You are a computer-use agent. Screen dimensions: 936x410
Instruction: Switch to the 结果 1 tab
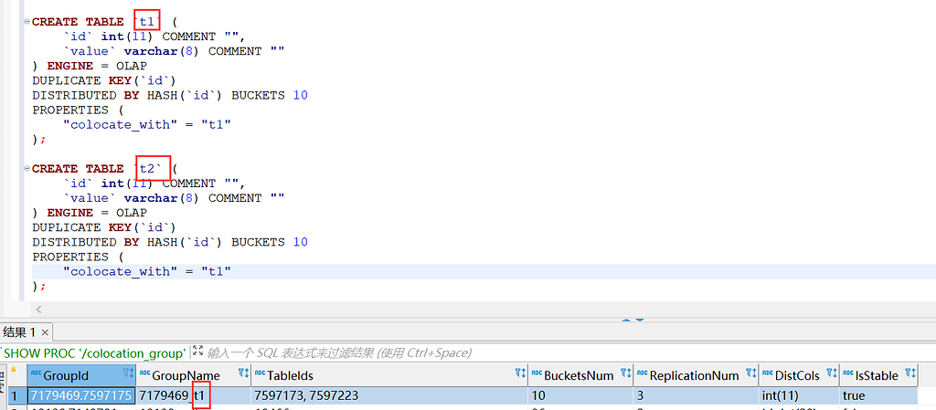point(19,332)
